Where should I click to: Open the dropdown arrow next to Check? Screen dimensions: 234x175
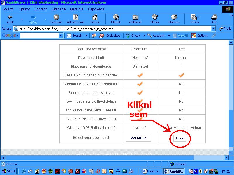(x=144, y=36)
